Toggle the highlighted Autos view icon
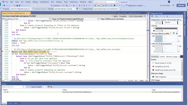This screenshot has width=188, height=105. pyautogui.click(x=51, y=87)
